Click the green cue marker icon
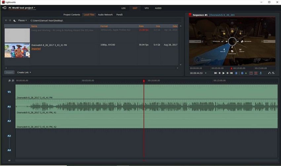This screenshot has width=281, height=166. pos(246,73)
